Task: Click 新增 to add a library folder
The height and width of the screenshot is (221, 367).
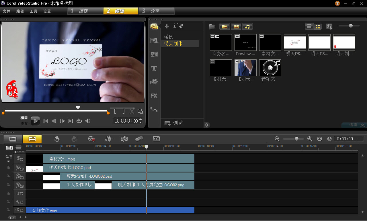Action: [174, 26]
